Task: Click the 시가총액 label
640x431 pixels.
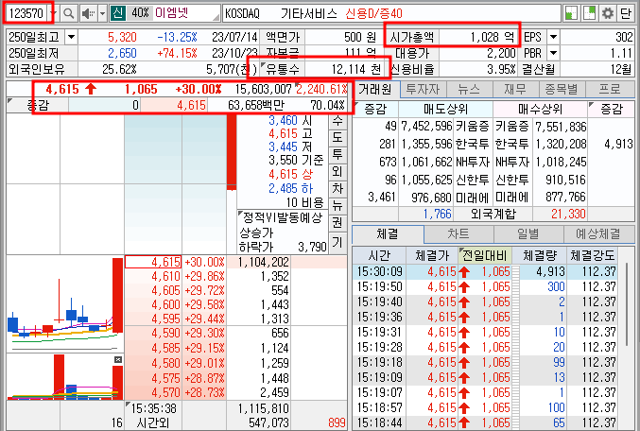Action: (412, 37)
